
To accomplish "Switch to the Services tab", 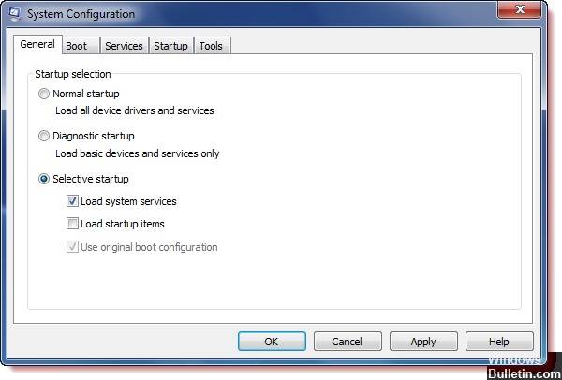I will click(124, 46).
